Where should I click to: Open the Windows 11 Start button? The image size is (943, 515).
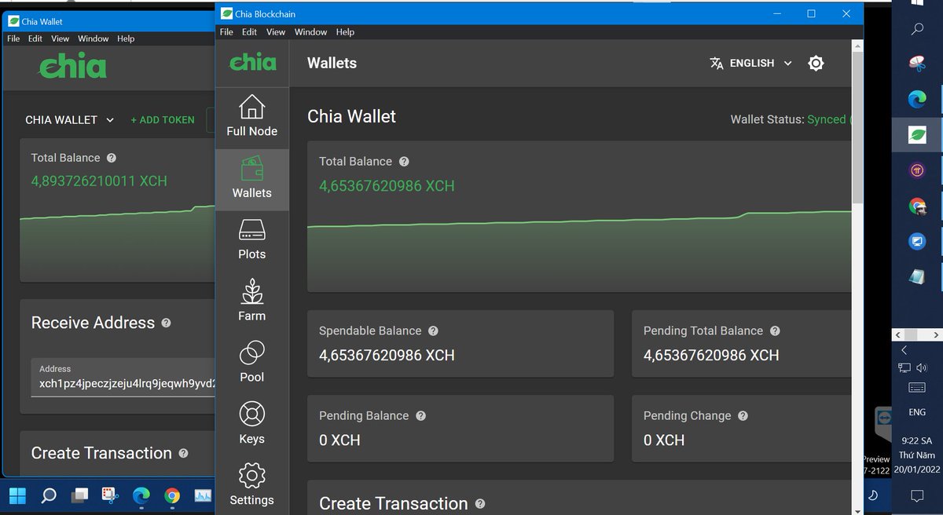pos(17,495)
